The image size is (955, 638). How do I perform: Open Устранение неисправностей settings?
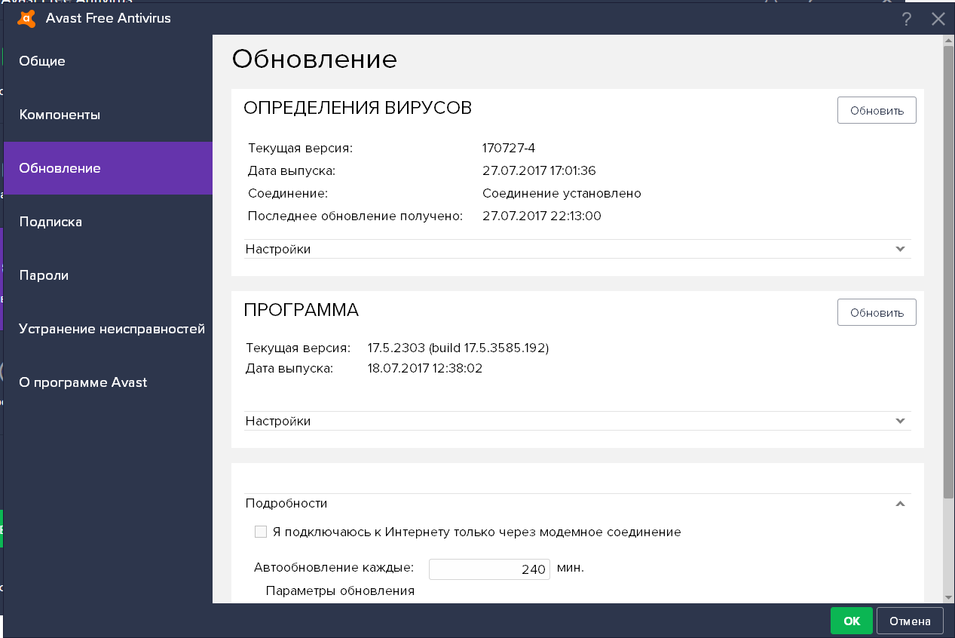pyautogui.click(x=110, y=329)
